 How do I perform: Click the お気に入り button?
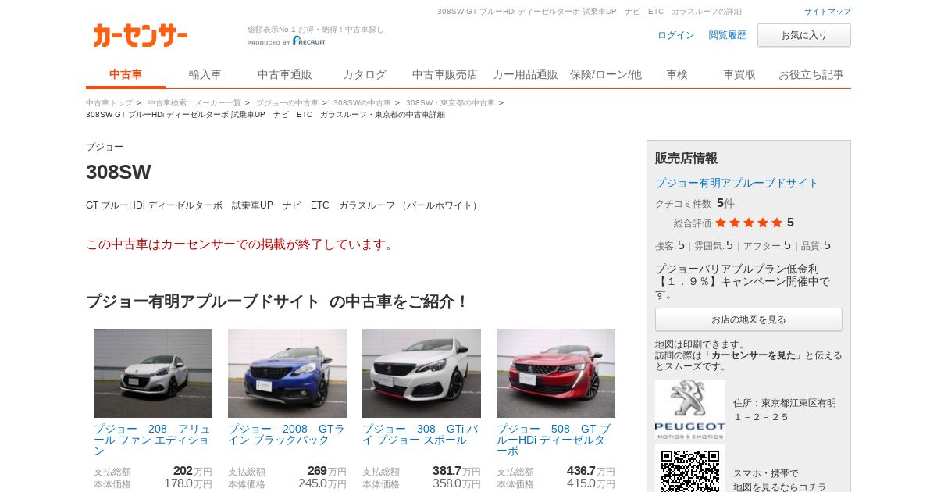(804, 35)
